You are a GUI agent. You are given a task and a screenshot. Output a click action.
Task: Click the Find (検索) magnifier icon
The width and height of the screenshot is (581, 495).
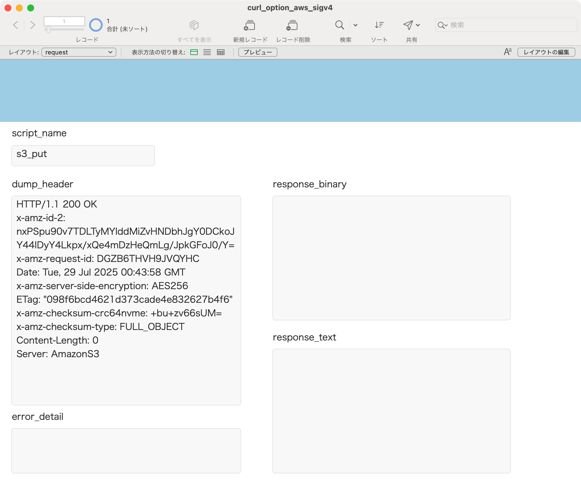(x=340, y=25)
